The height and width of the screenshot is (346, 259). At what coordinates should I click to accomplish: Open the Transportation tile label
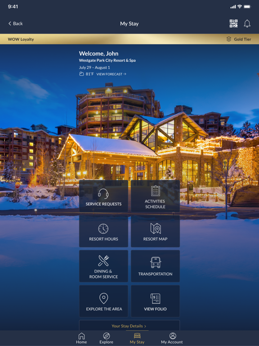[155, 274]
